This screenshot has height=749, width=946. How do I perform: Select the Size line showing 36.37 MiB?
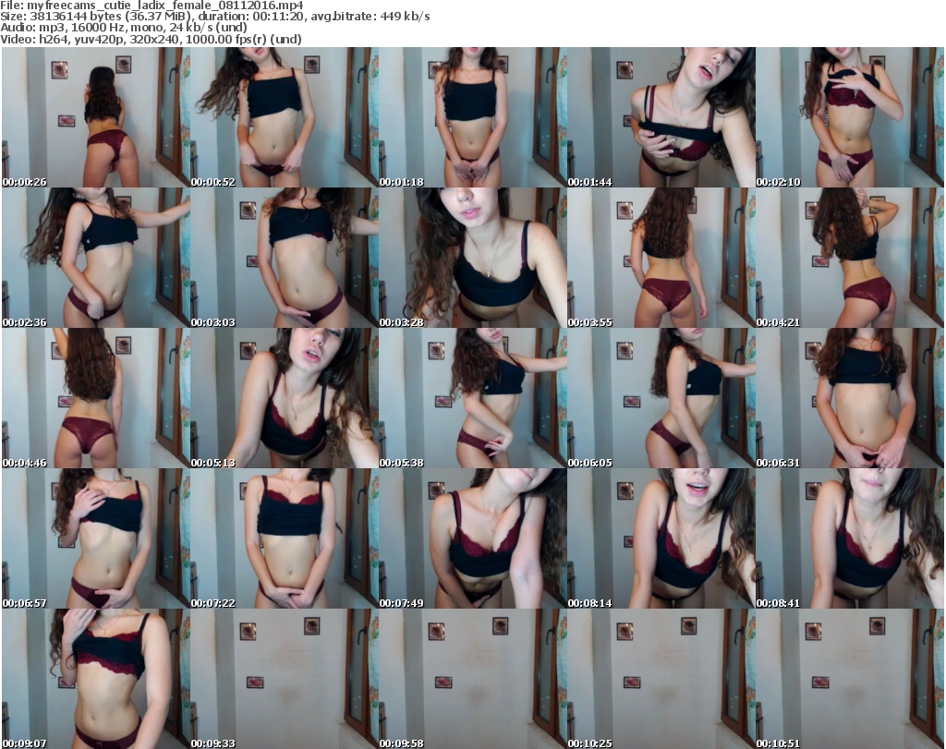[x=215, y=17]
